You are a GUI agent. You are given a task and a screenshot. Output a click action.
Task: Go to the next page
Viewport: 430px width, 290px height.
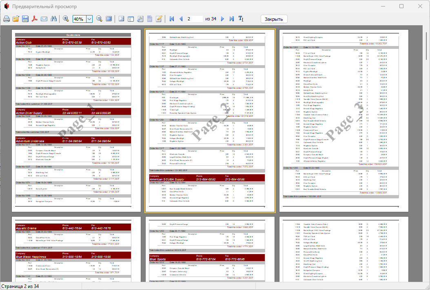[222, 19]
